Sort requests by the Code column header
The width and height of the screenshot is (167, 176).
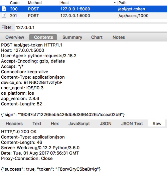[x=15, y=3]
